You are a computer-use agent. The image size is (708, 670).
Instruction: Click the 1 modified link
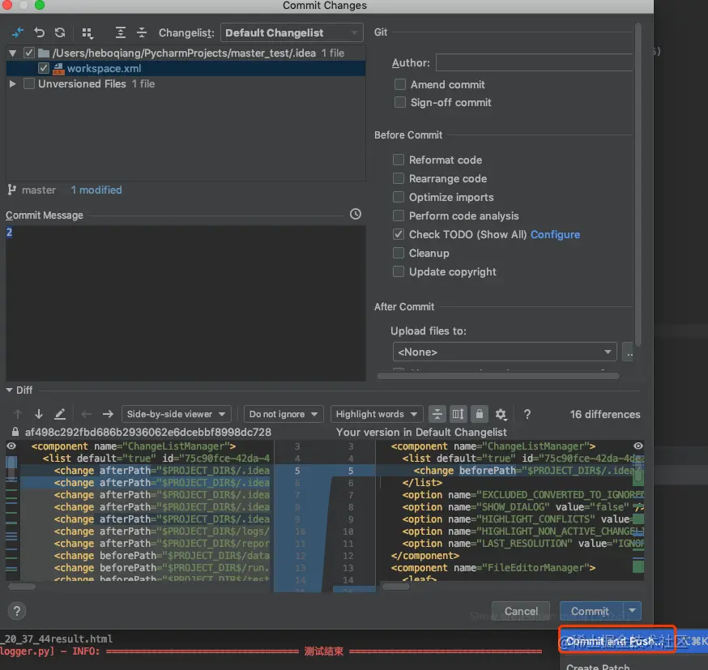96,190
